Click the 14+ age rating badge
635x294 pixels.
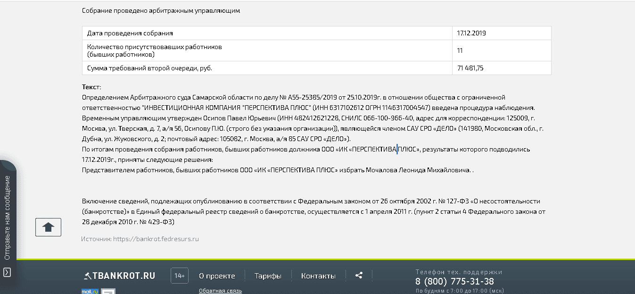(180, 276)
